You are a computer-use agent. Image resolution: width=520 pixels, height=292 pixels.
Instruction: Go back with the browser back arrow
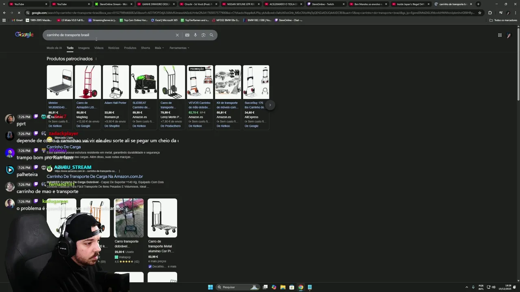[x=4, y=13]
